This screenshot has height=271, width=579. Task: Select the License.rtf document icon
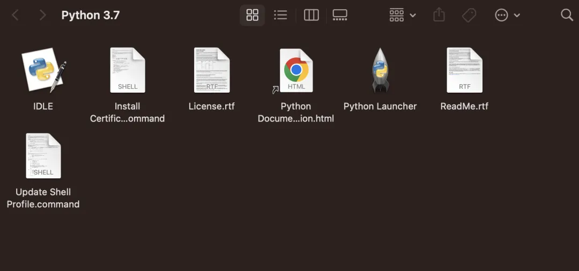point(212,70)
